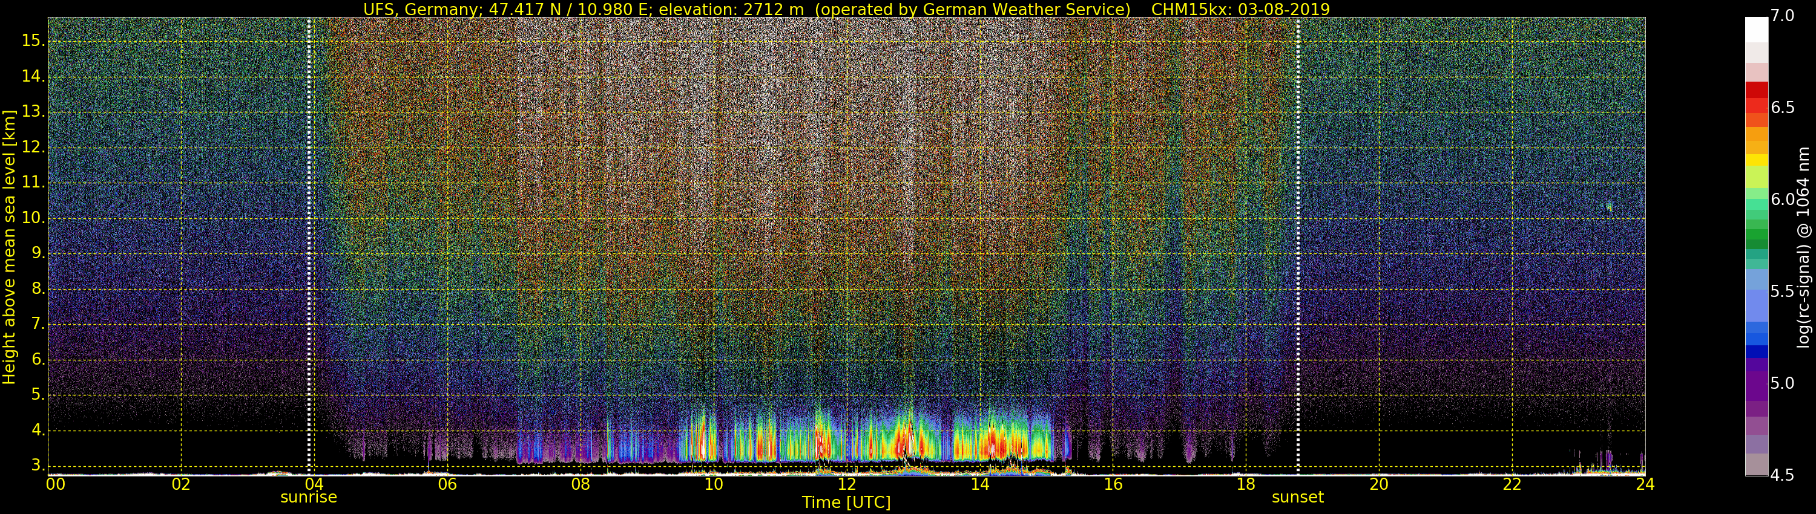Click the white swatch atop the colorbar

pyautogui.click(x=1756, y=30)
